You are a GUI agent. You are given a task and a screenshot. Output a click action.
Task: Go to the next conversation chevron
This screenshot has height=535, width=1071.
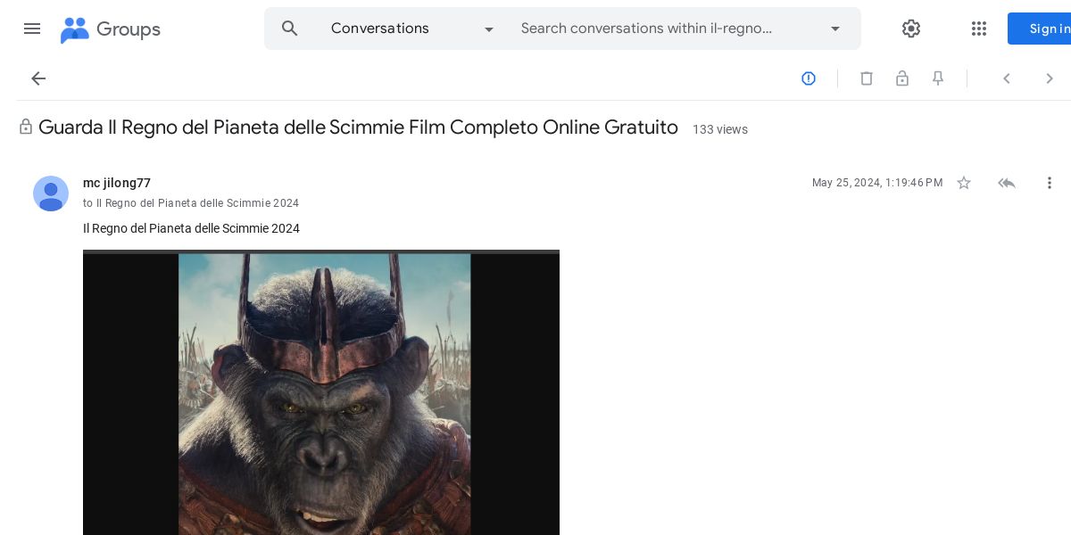1050,78
